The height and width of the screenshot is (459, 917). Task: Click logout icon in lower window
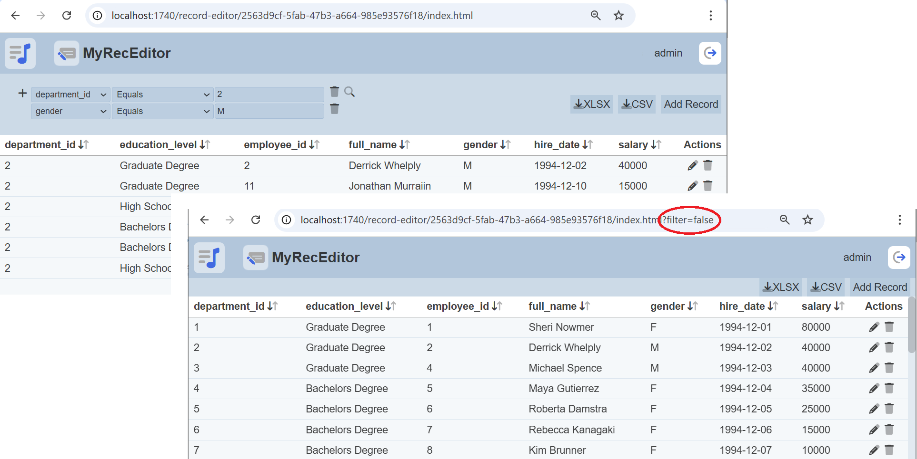coord(899,257)
